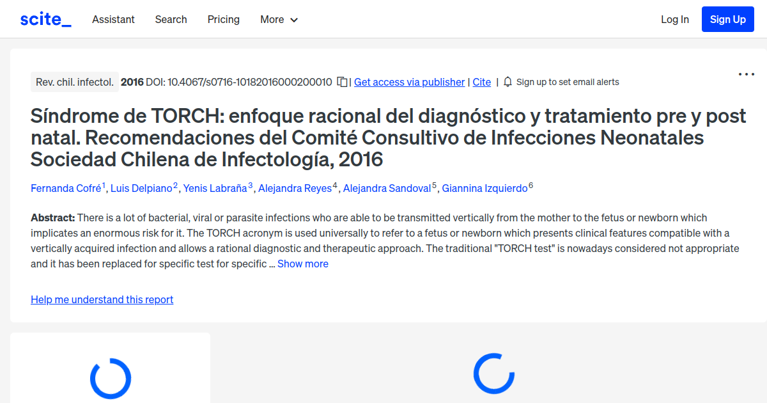Click the left loading spinner
Viewport: 767px width, 403px height.
[x=110, y=379]
